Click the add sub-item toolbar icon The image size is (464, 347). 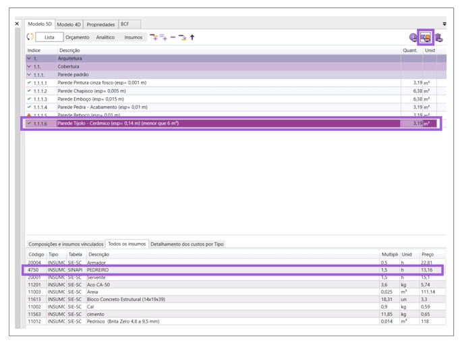[163, 37]
